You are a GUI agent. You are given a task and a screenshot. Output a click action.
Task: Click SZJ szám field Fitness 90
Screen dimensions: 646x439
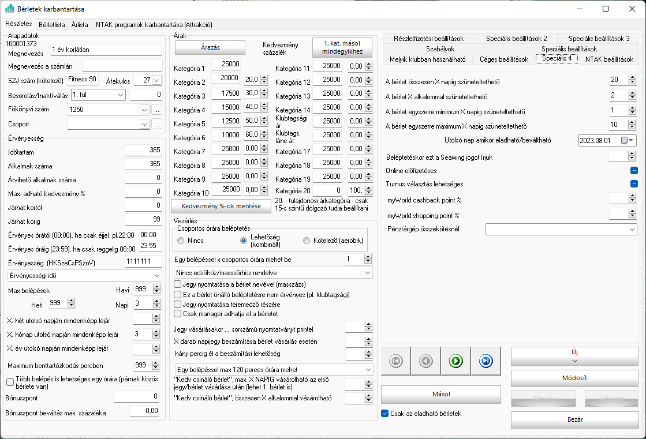pos(83,80)
